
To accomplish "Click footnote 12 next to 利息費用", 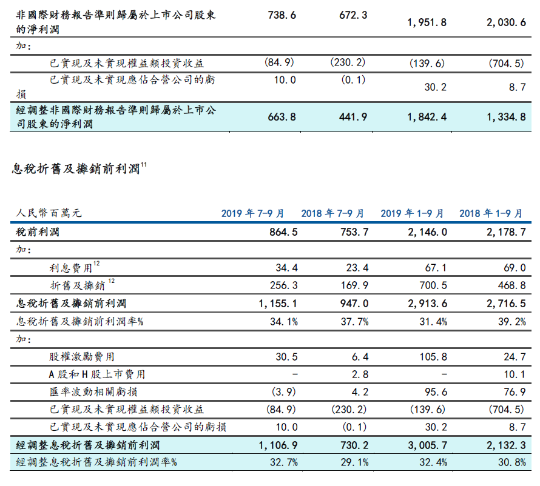I will (97, 263).
